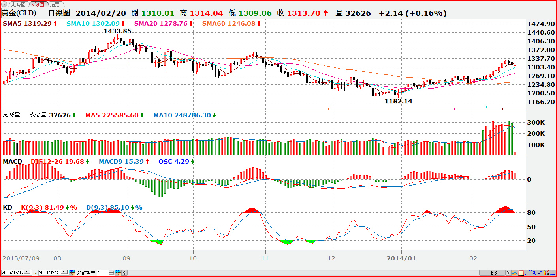Click the red clock icon
The image size is (557, 277).
pos(521,272)
